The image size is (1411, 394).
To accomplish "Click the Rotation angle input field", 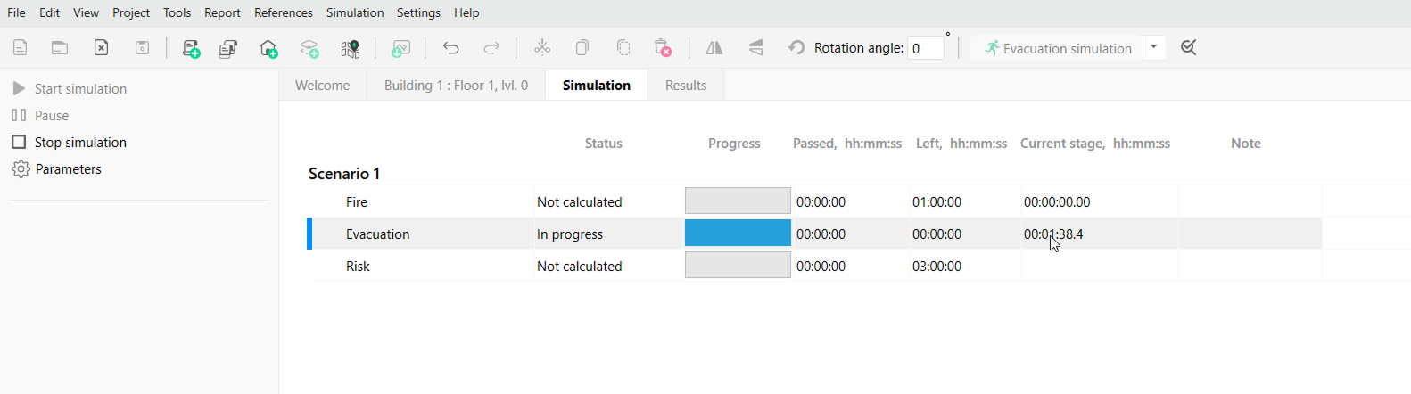I will click(x=926, y=48).
